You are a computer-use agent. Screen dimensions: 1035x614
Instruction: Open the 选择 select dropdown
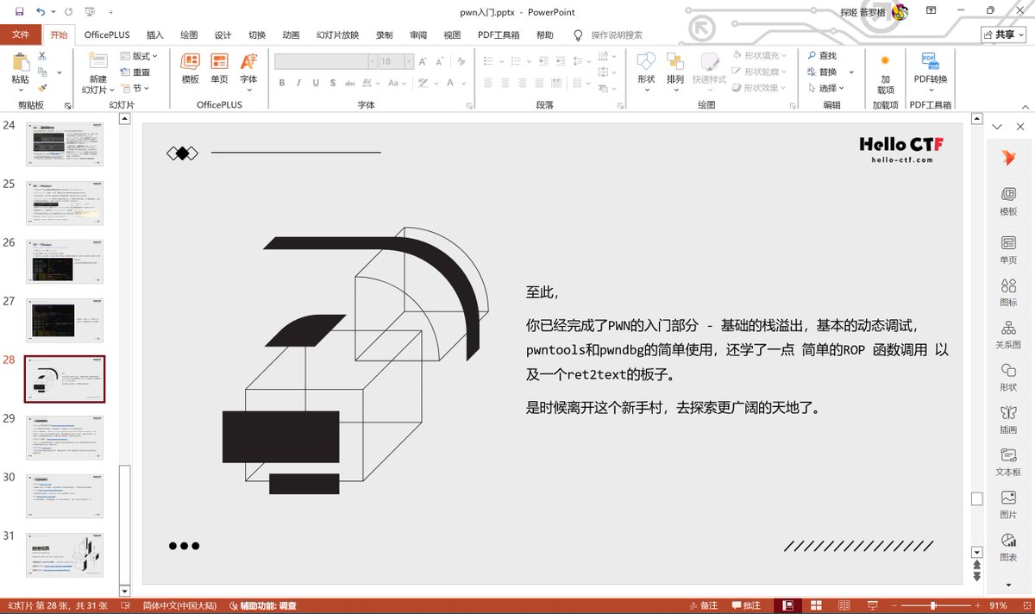[826, 88]
